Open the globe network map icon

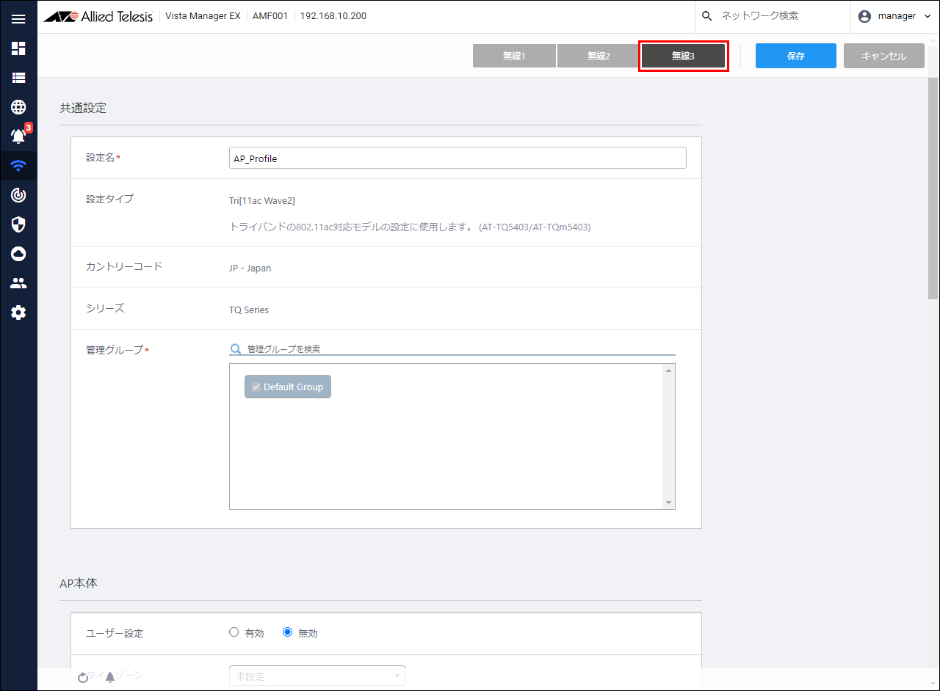tap(18, 107)
